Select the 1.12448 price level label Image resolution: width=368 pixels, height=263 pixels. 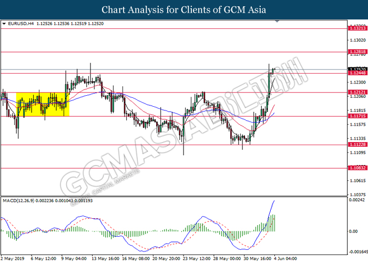[357, 73]
